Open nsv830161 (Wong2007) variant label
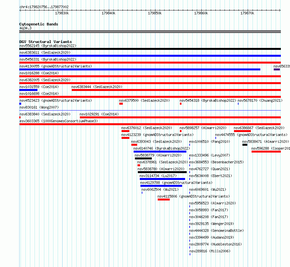The image size is (290, 267). (39, 107)
